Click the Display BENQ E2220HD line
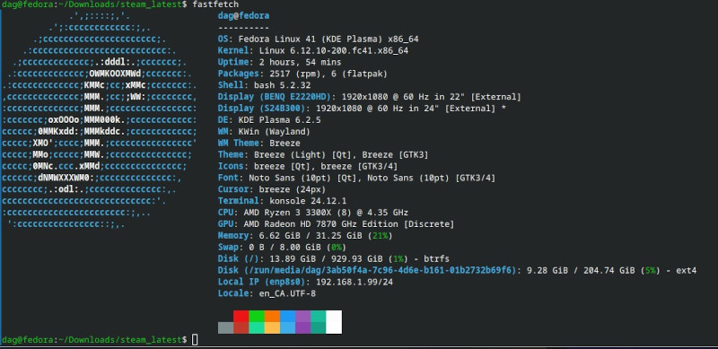 [370, 97]
